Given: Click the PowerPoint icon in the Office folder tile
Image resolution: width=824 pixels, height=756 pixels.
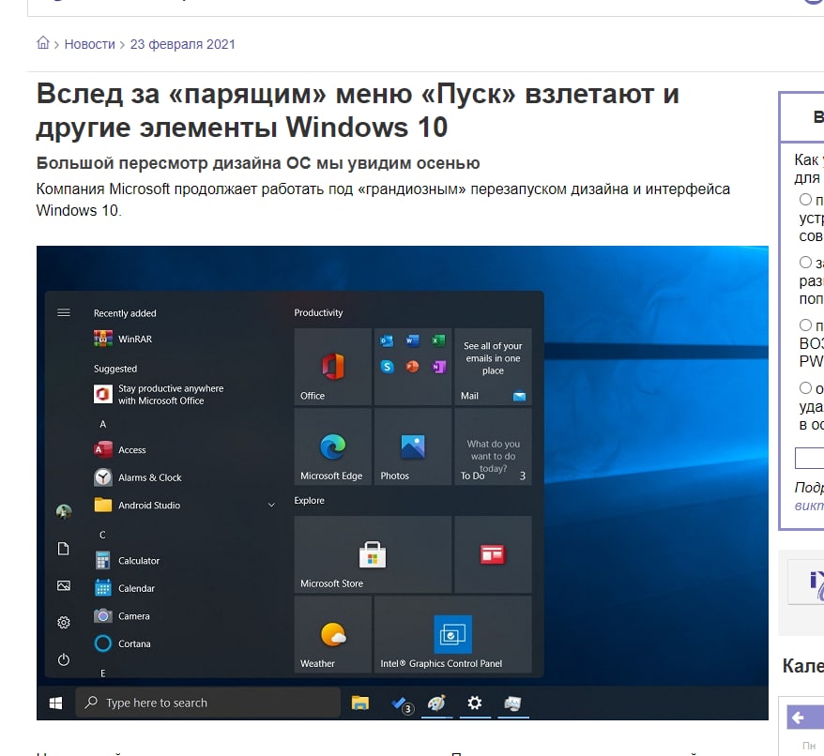Looking at the screenshot, I should 413,367.
